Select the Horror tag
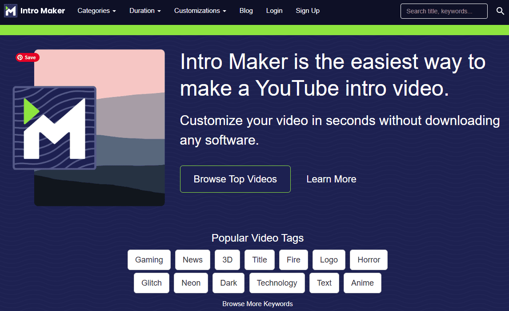The image size is (509, 311). (369, 260)
